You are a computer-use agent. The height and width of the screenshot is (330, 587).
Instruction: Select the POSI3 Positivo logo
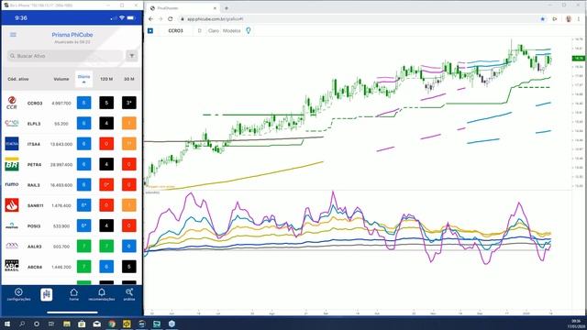pyautogui.click(x=12, y=225)
